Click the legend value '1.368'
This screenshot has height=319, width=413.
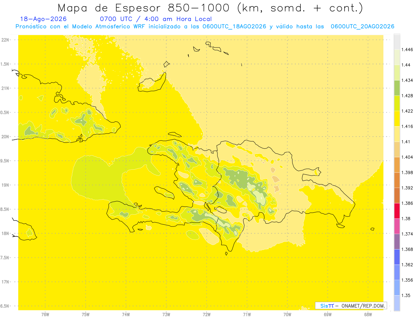click(407, 249)
